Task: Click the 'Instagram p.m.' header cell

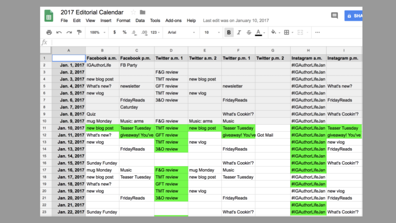Action: (x=344, y=58)
